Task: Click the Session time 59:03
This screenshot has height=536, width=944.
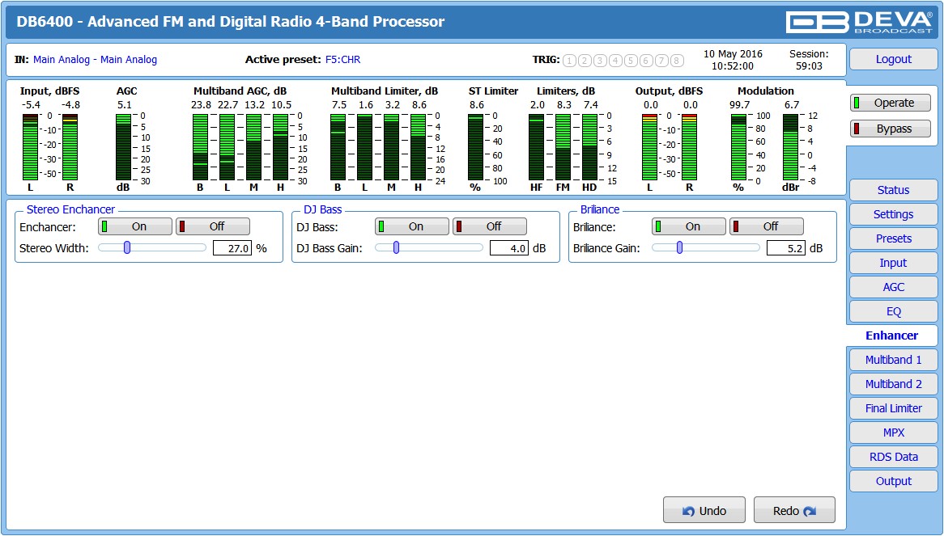Action: click(809, 66)
